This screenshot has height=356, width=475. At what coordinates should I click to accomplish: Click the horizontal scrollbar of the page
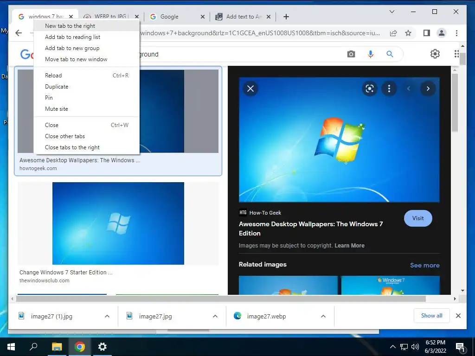point(221,299)
